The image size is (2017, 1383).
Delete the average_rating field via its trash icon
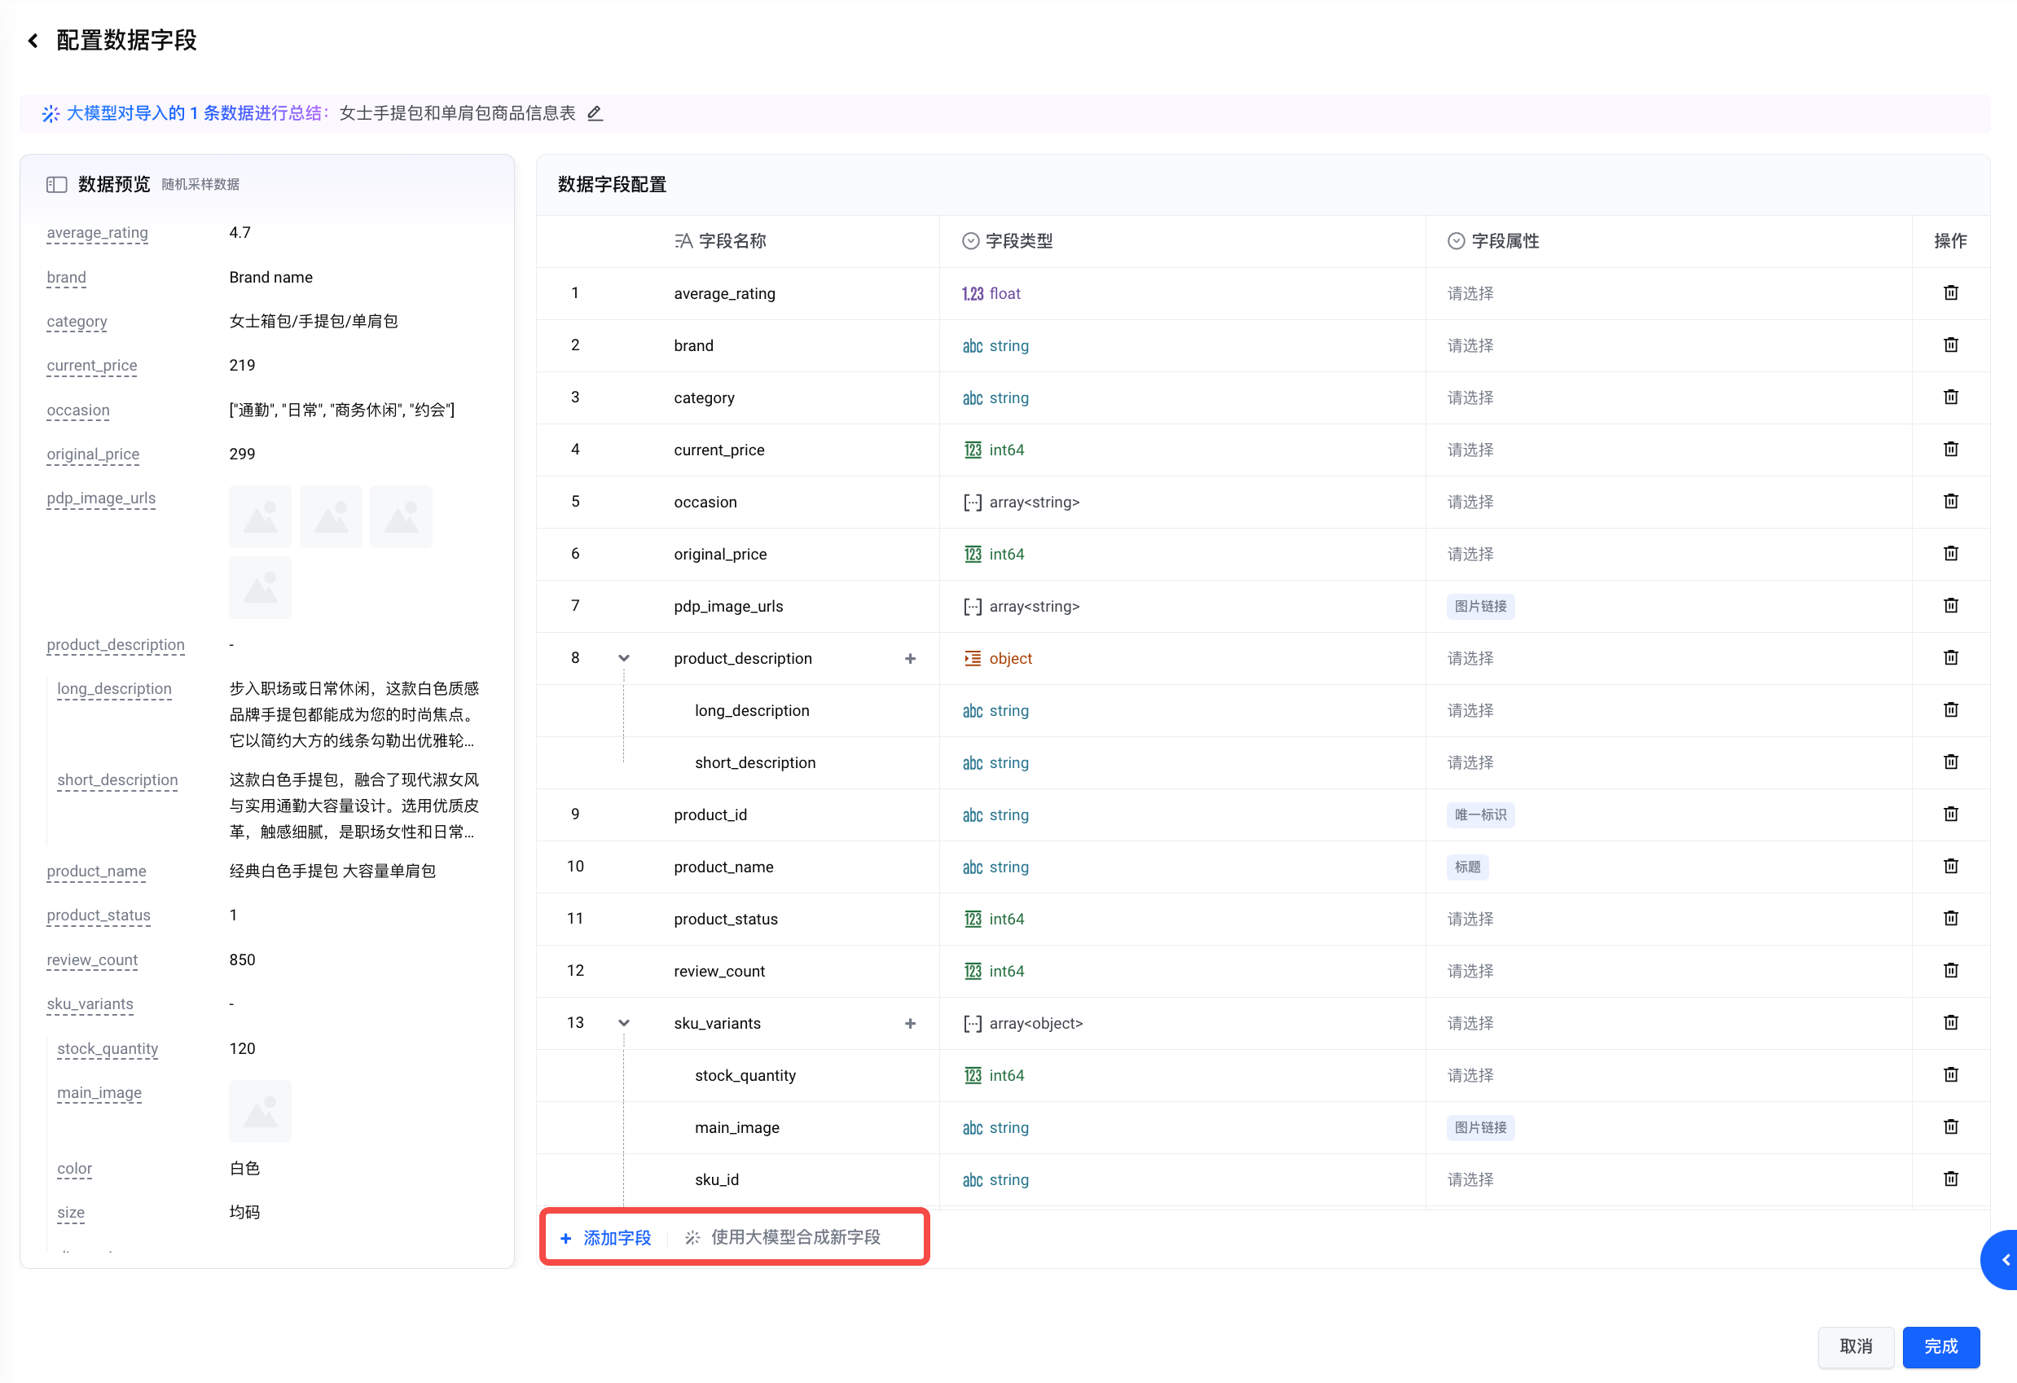(x=1950, y=293)
